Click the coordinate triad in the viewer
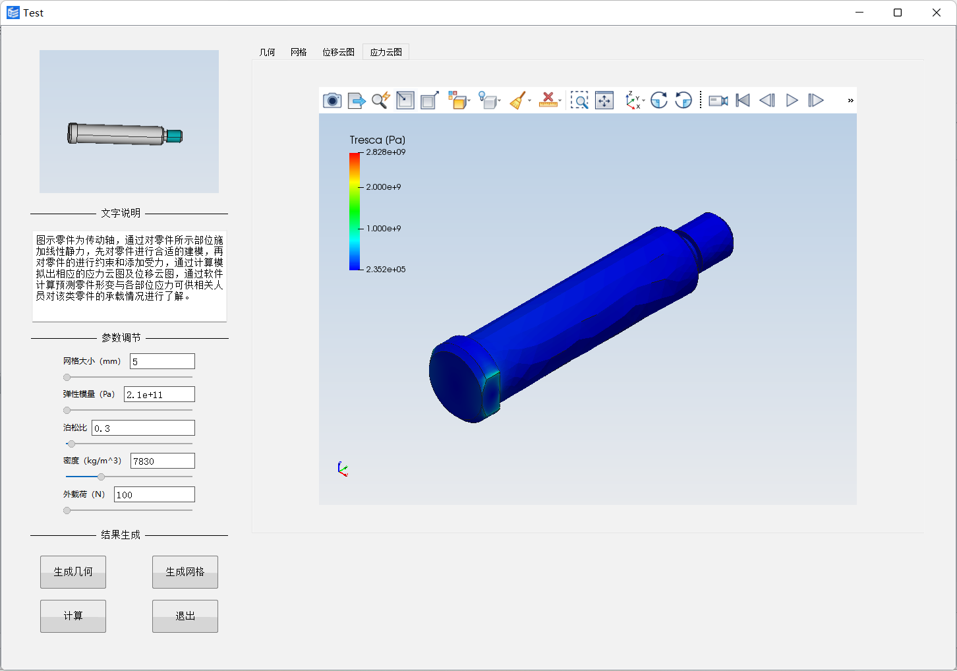This screenshot has height=671, width=957. [x=342, y=469]
